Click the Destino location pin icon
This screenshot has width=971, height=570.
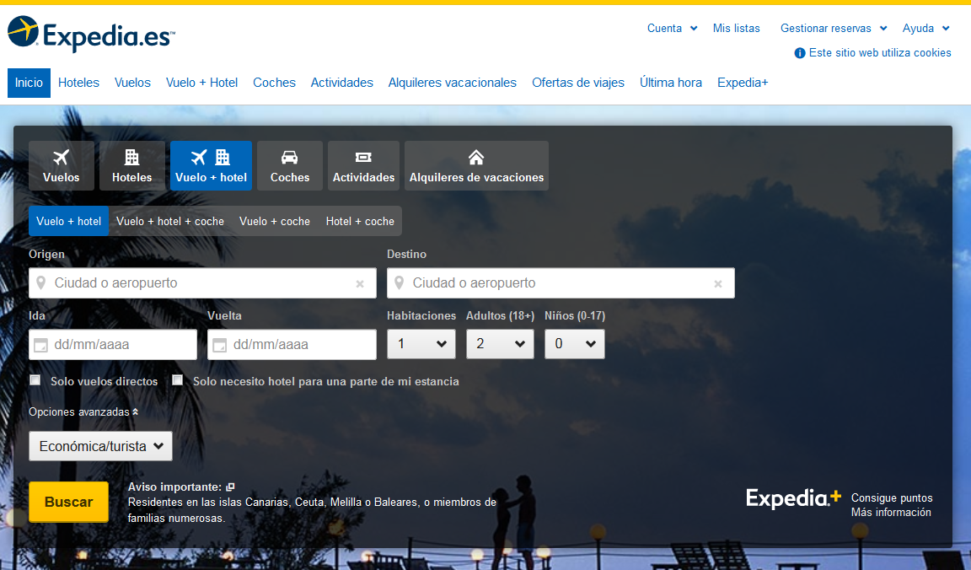click(x=400, y=283)
